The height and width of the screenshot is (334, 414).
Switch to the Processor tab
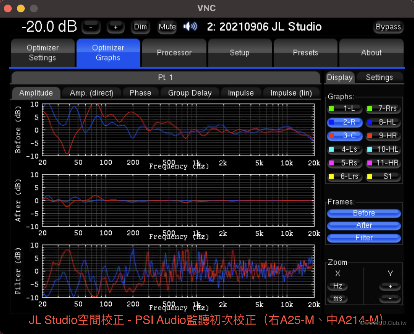[174, 53]
